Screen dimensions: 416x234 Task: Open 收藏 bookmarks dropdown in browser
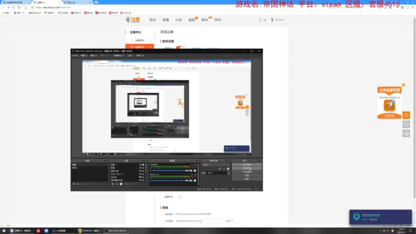point(6,12)
